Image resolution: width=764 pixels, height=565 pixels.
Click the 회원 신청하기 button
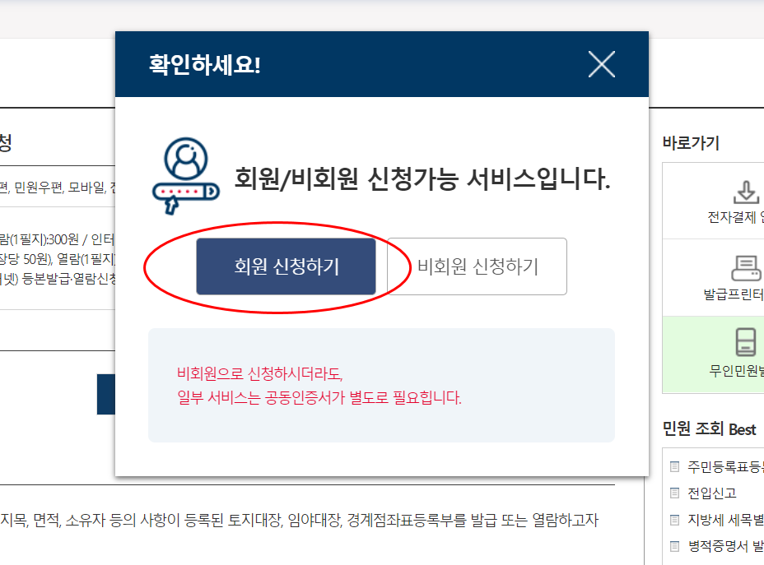coord(286,266)
